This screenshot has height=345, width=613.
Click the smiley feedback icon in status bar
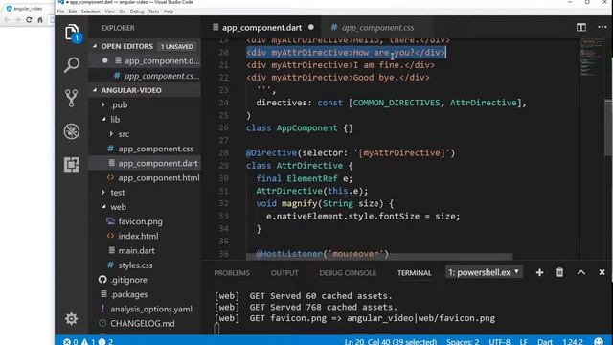[599, 342]
